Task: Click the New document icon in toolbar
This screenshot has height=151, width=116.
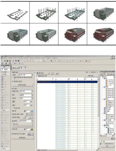Action: (x=2, y=61)
